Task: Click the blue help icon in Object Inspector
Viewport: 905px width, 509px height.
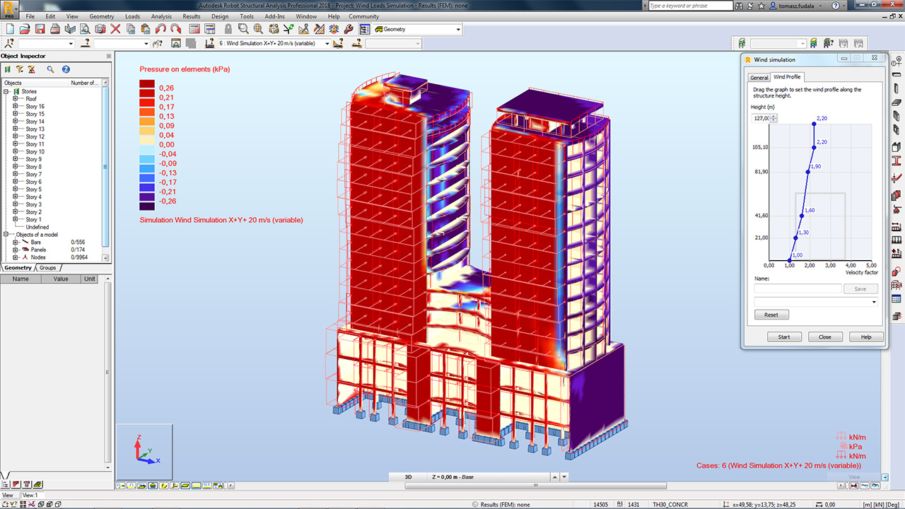Action: point(66,69)
